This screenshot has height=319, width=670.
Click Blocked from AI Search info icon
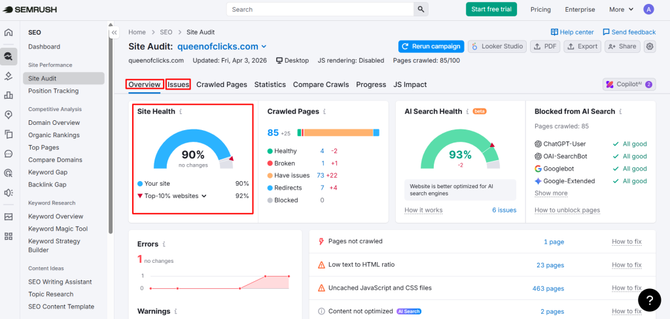[x=620, y=112]
